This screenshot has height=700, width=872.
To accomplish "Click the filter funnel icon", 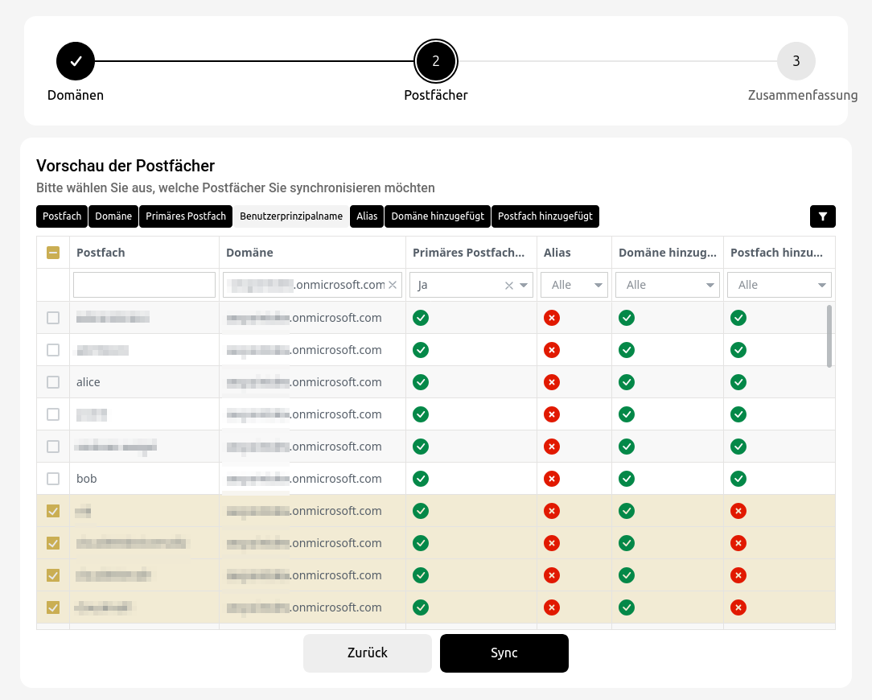I will pyautogui.click(x=822, y=216).
